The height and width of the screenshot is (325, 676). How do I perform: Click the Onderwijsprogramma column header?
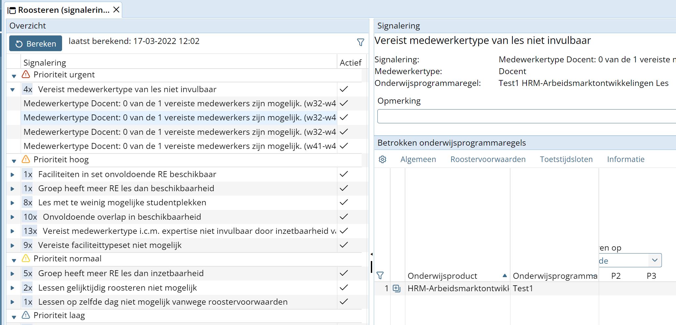point(555,276)
